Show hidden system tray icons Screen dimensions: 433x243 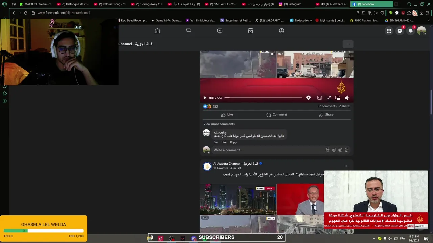374,238
